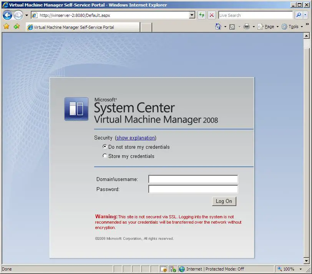Click the zoom level magnifier icon

[280, 269]
